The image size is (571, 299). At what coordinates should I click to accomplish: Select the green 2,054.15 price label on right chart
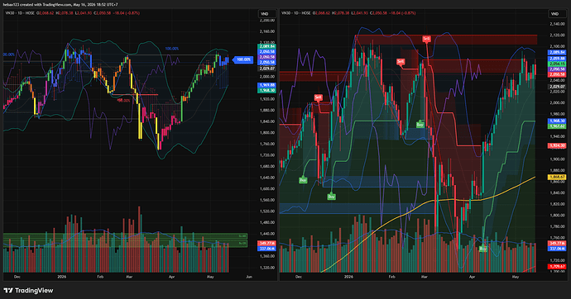point(557,64)
